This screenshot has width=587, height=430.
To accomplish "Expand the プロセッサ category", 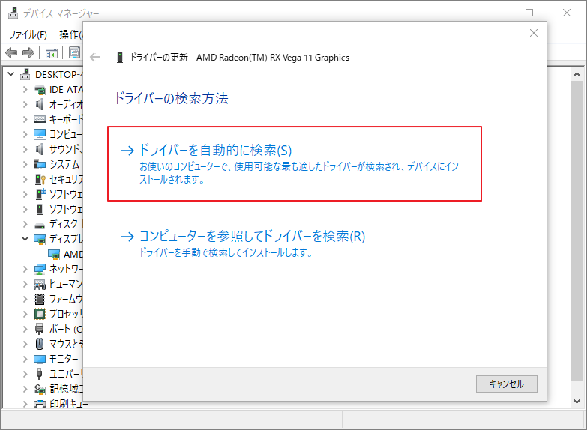I will 25,314.
